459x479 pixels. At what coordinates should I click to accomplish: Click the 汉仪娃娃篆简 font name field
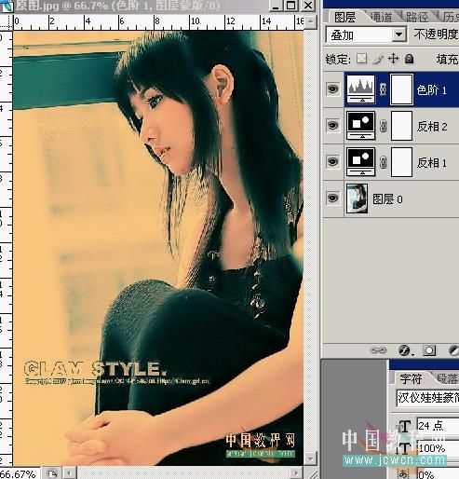tap(427, 398)
